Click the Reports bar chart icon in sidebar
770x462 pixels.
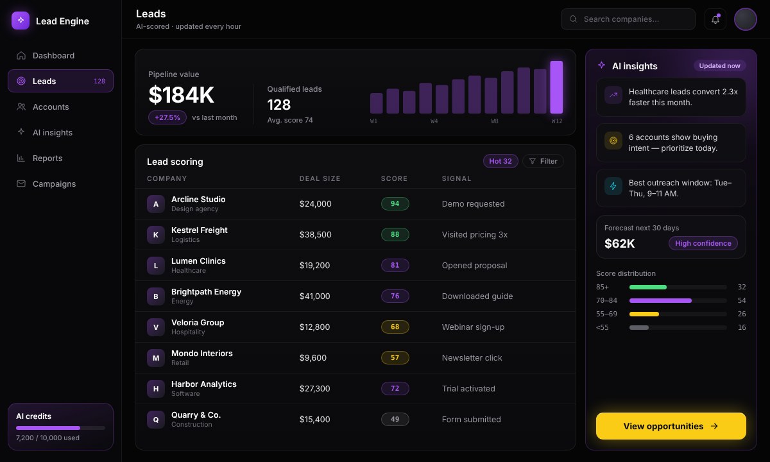point(21,158)
